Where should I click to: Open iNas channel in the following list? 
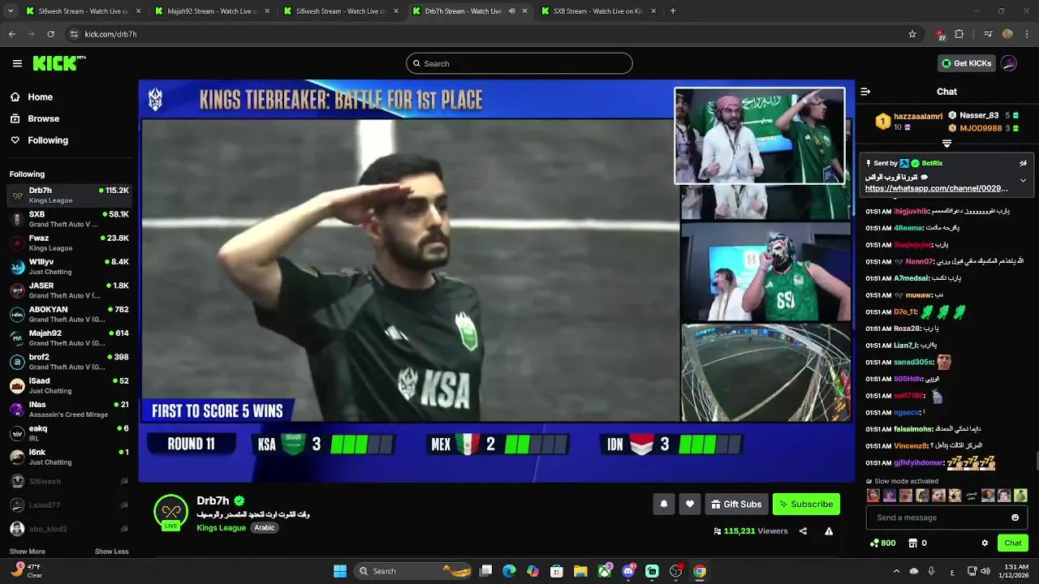69,409
